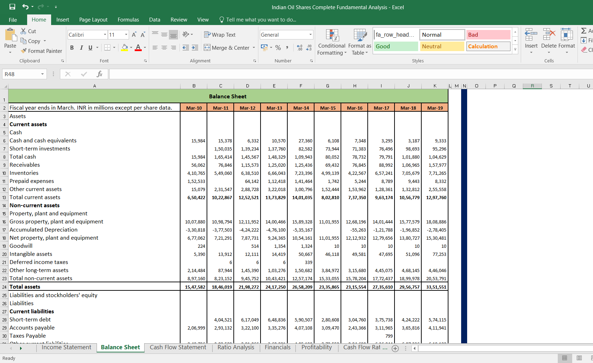Click the Insert Function fx icon
Image resolution: width=593 pixels, height=363 pixels.
99,74
